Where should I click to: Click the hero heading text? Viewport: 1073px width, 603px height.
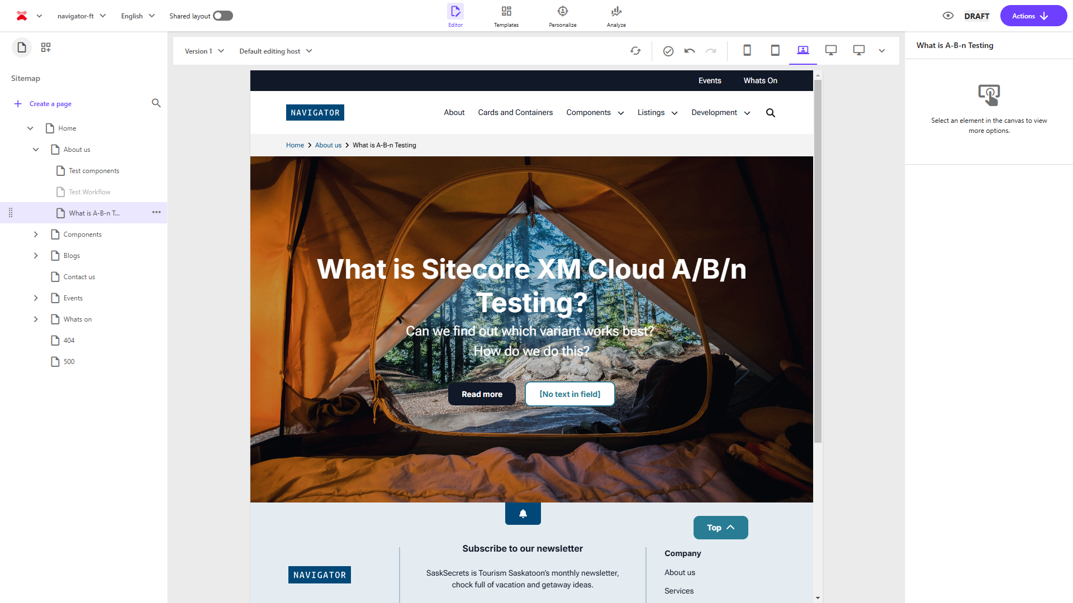(x=531, y=286)
